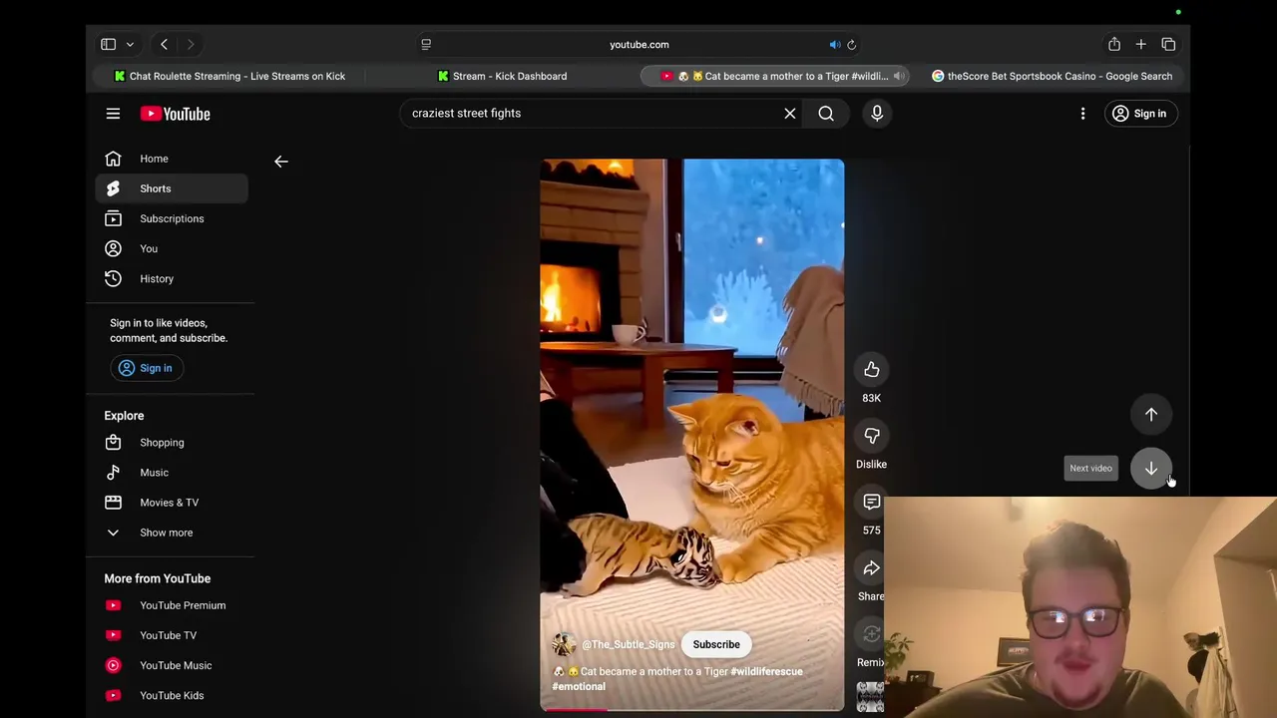Mute page audio in address bar
The height and width of the screenshot is (718, 1277).
835,44
